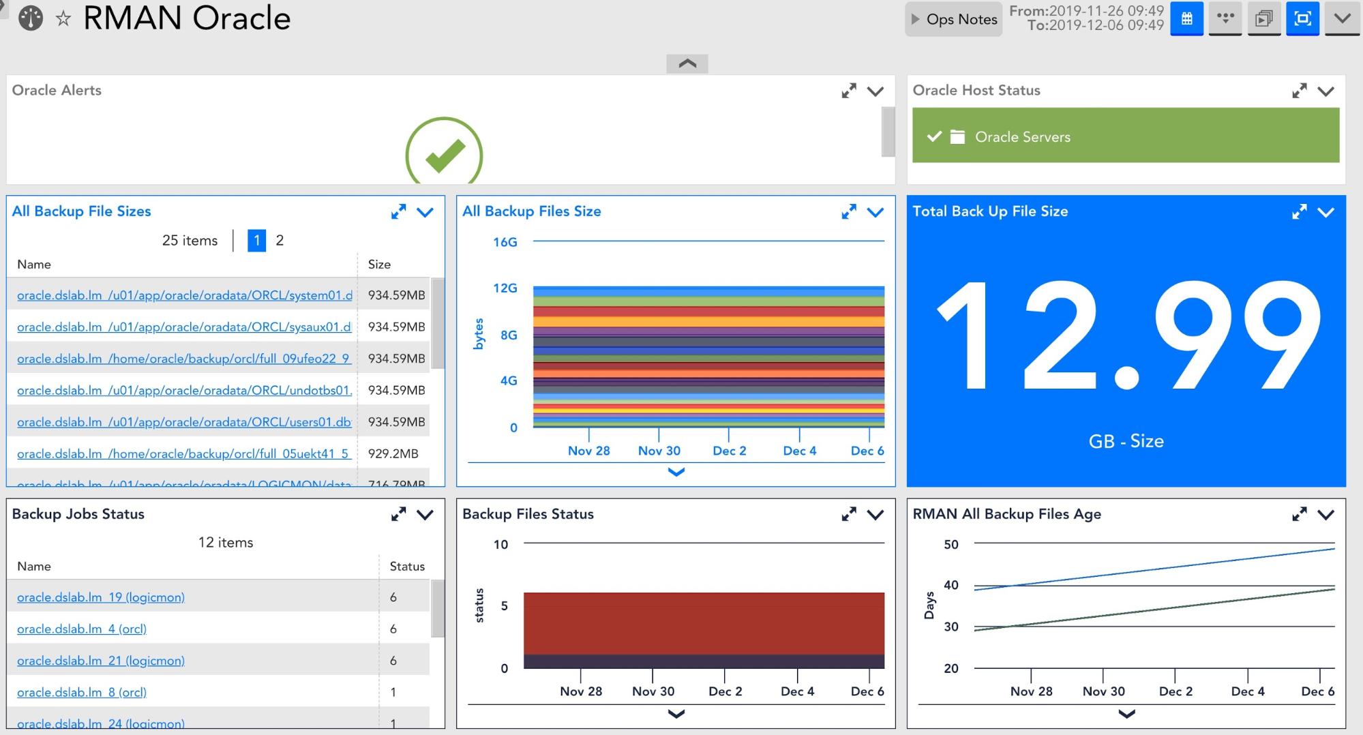The image size is (1363, 735).
Task: Open the ORCL/sysaux01 backup file link
Action: (x=184, y=327)
